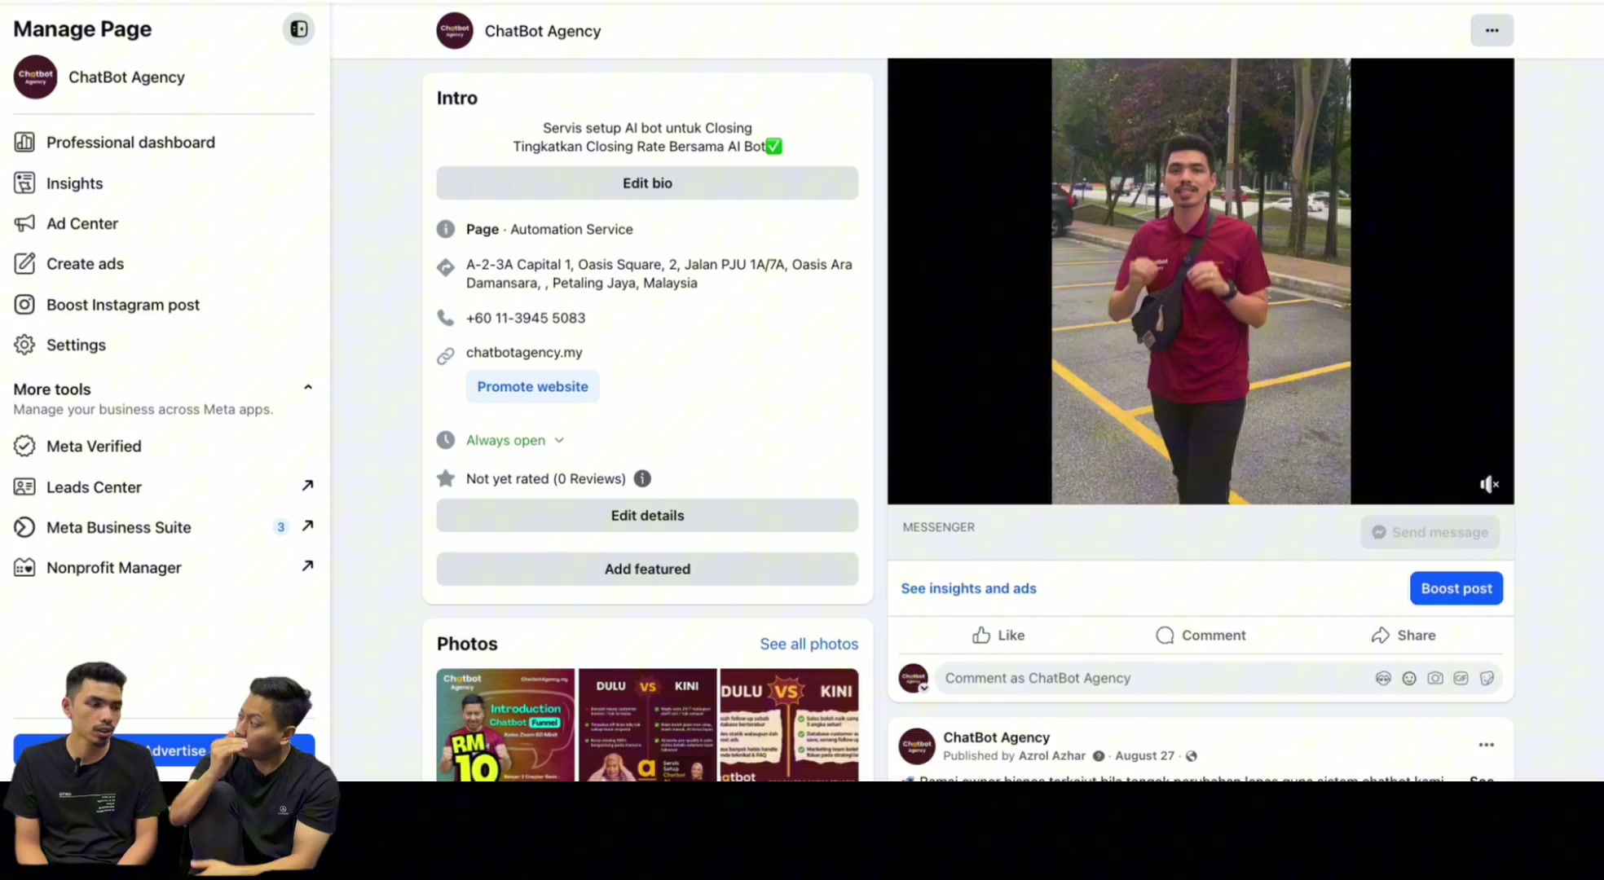This screenshot has width=1604, height=880.
Task: Open Meta Business Suite external arrow
Action: [x=307, y=526]
